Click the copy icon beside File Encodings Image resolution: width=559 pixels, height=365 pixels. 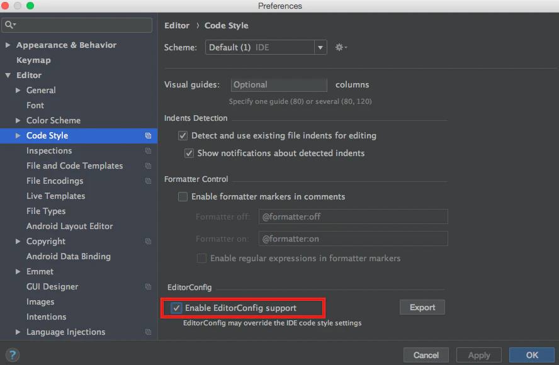148,181
